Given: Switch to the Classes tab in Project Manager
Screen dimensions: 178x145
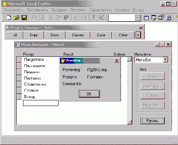Looking at the screenshot, I should (78, 35).
